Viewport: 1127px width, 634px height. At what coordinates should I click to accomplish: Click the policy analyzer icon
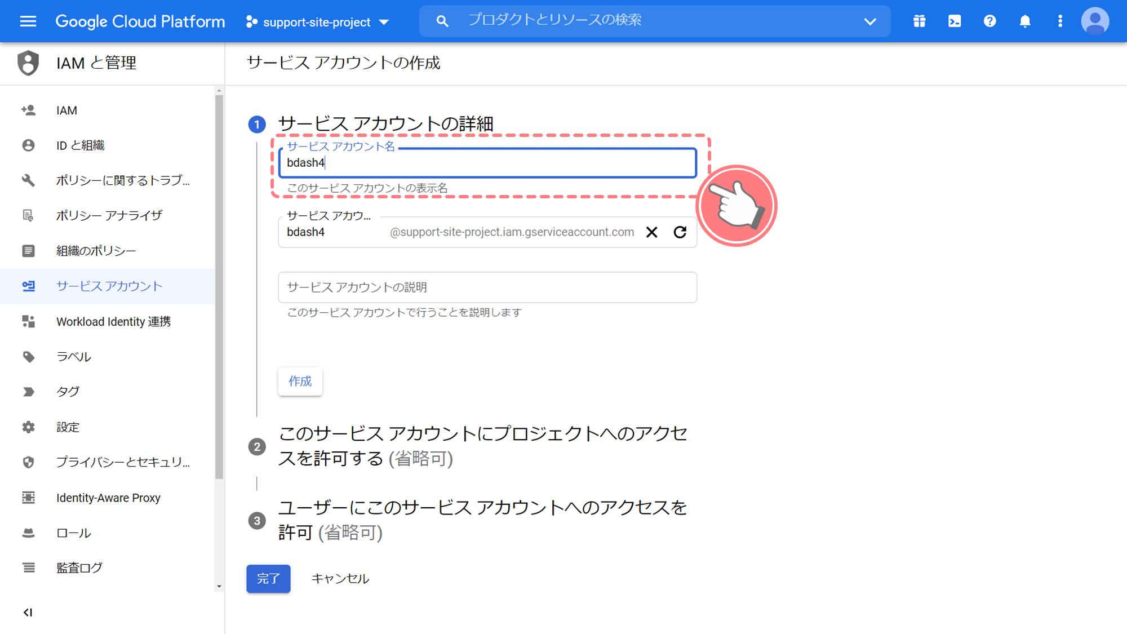pyautogui.click(x=28, y=215)
